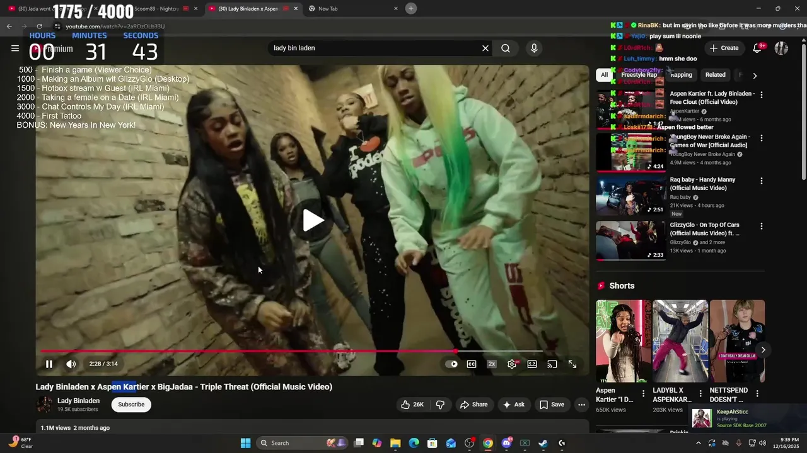Image resolution: width=807 pixels, height=453 pixels.
Task: Enter fullscreen with the expand icon
Action: 572,364
